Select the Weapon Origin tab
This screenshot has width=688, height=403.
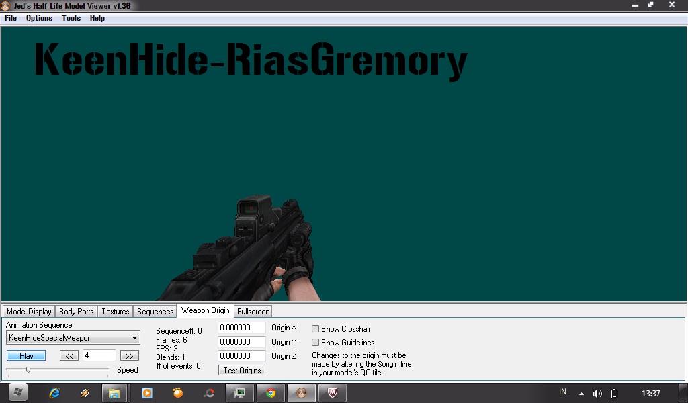click(x=206, y=310)
